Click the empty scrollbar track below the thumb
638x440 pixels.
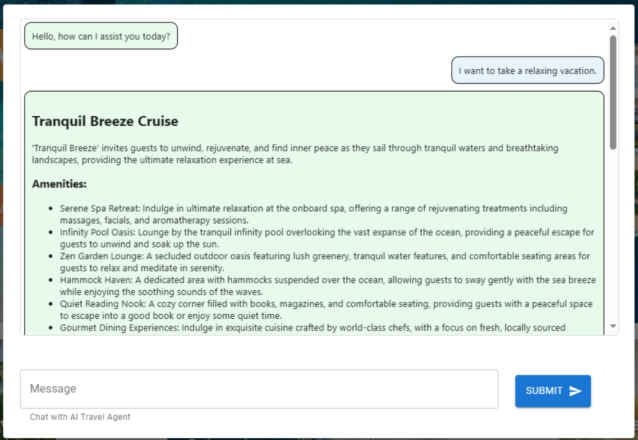[613, 236]
